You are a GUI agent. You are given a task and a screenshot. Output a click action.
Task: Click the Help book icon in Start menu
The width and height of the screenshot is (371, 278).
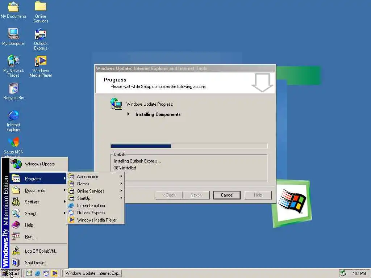point(16,225)
